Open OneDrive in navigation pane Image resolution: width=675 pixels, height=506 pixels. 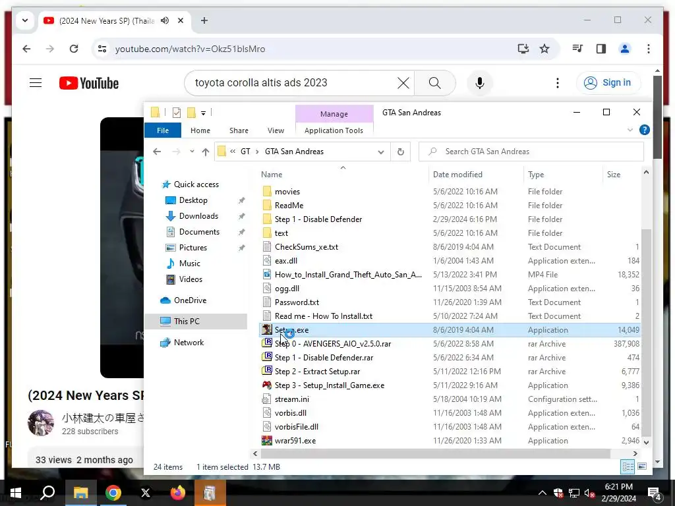pyautogui.click(x=190, y=300)
